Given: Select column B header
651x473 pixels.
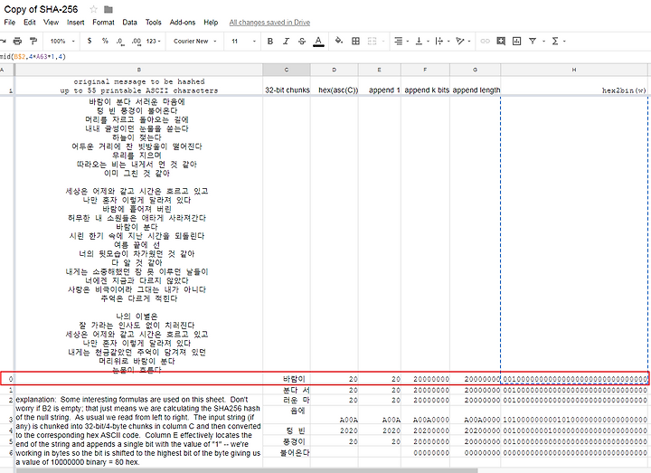Looking at the screenshot, I should pyautogui.click(x=138, y=70).
